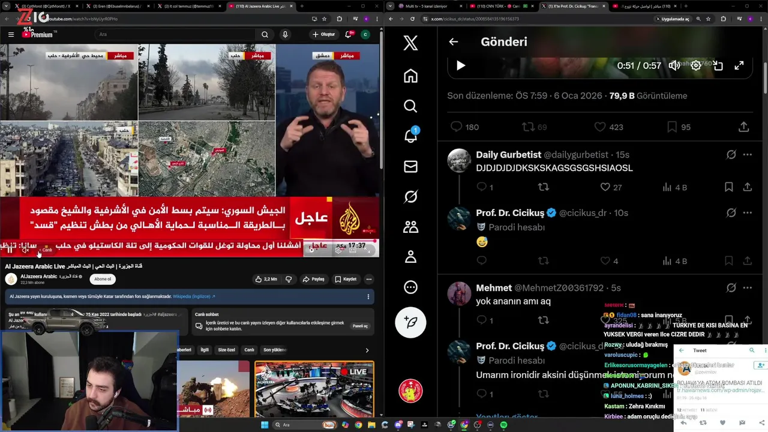Viewport: 768px width, 432px height.
Task: Play the tweet video
Action: 461,65
